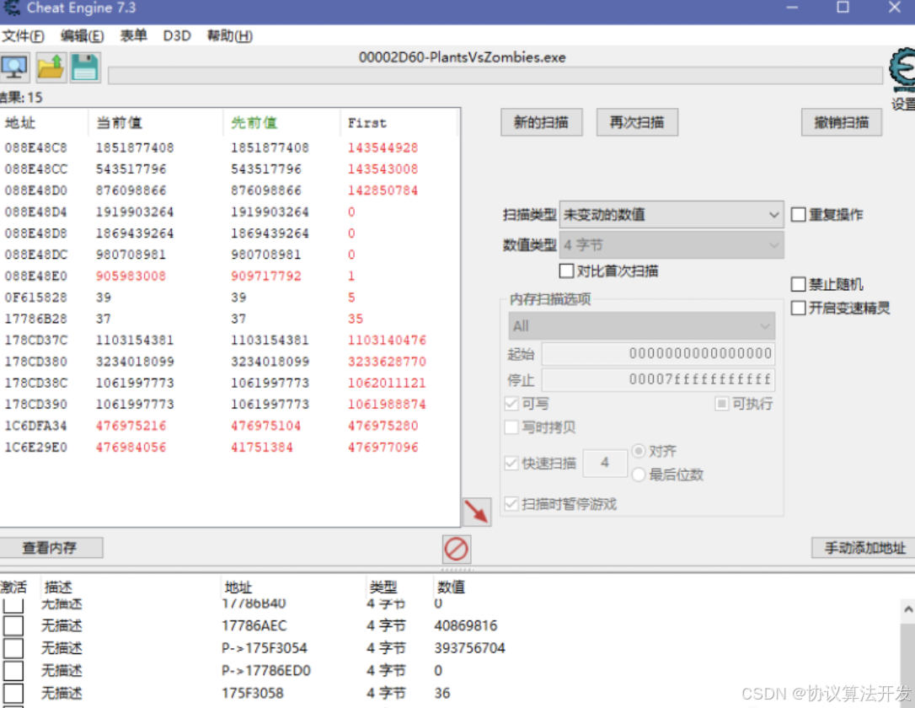Expand the 数值类型 4 字节 dropdown
This screenshot has height=708, width=915.
click(671, 245)
